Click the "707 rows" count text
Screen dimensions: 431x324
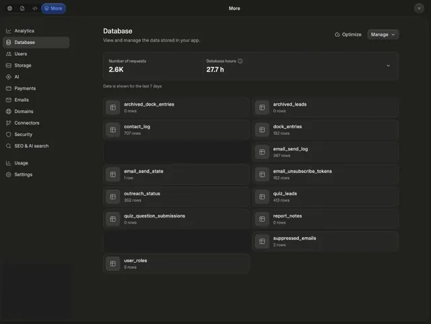click(132, 133)
